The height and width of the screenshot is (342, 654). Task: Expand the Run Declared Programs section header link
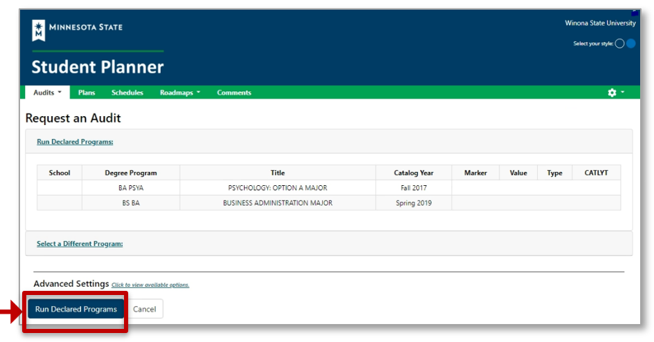[75, 142]
